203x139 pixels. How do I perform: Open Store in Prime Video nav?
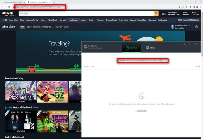[29, 27]
